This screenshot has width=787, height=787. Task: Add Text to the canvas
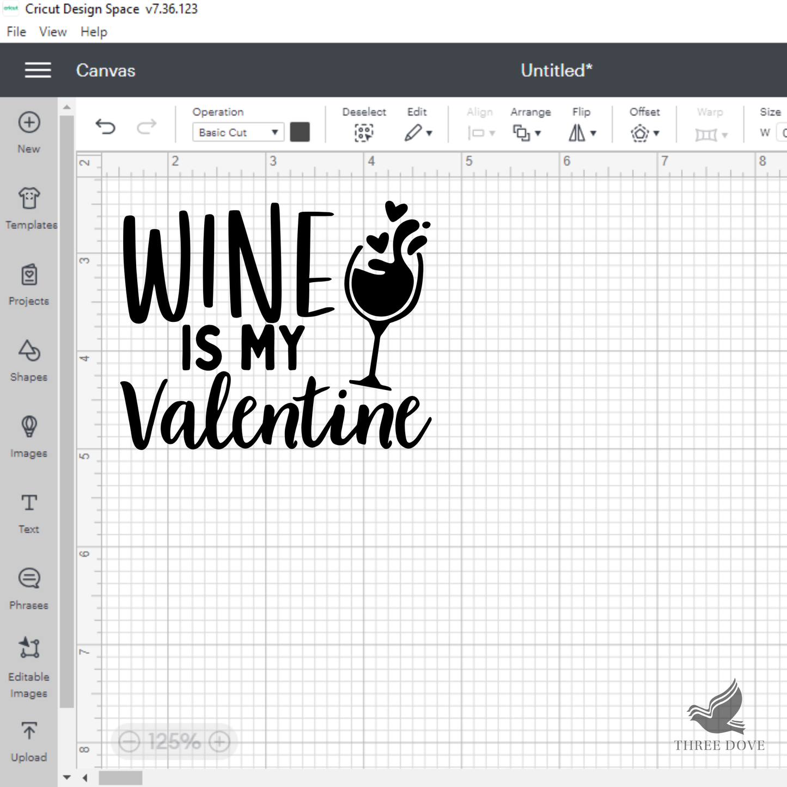tap(29, 513)
